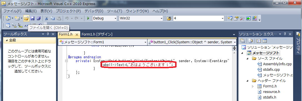Click the editor split handle above the scrollbar
The height and width of the screenshot is (101, 302).
[234, 48]
